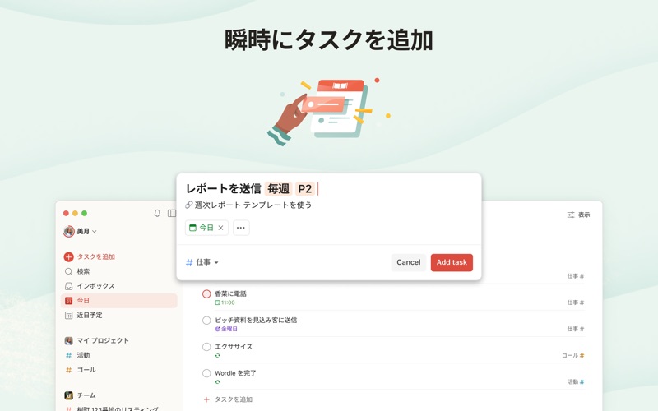Select 今日 view in the sidebar
658x411 pixels.
[x=118, y=301]
